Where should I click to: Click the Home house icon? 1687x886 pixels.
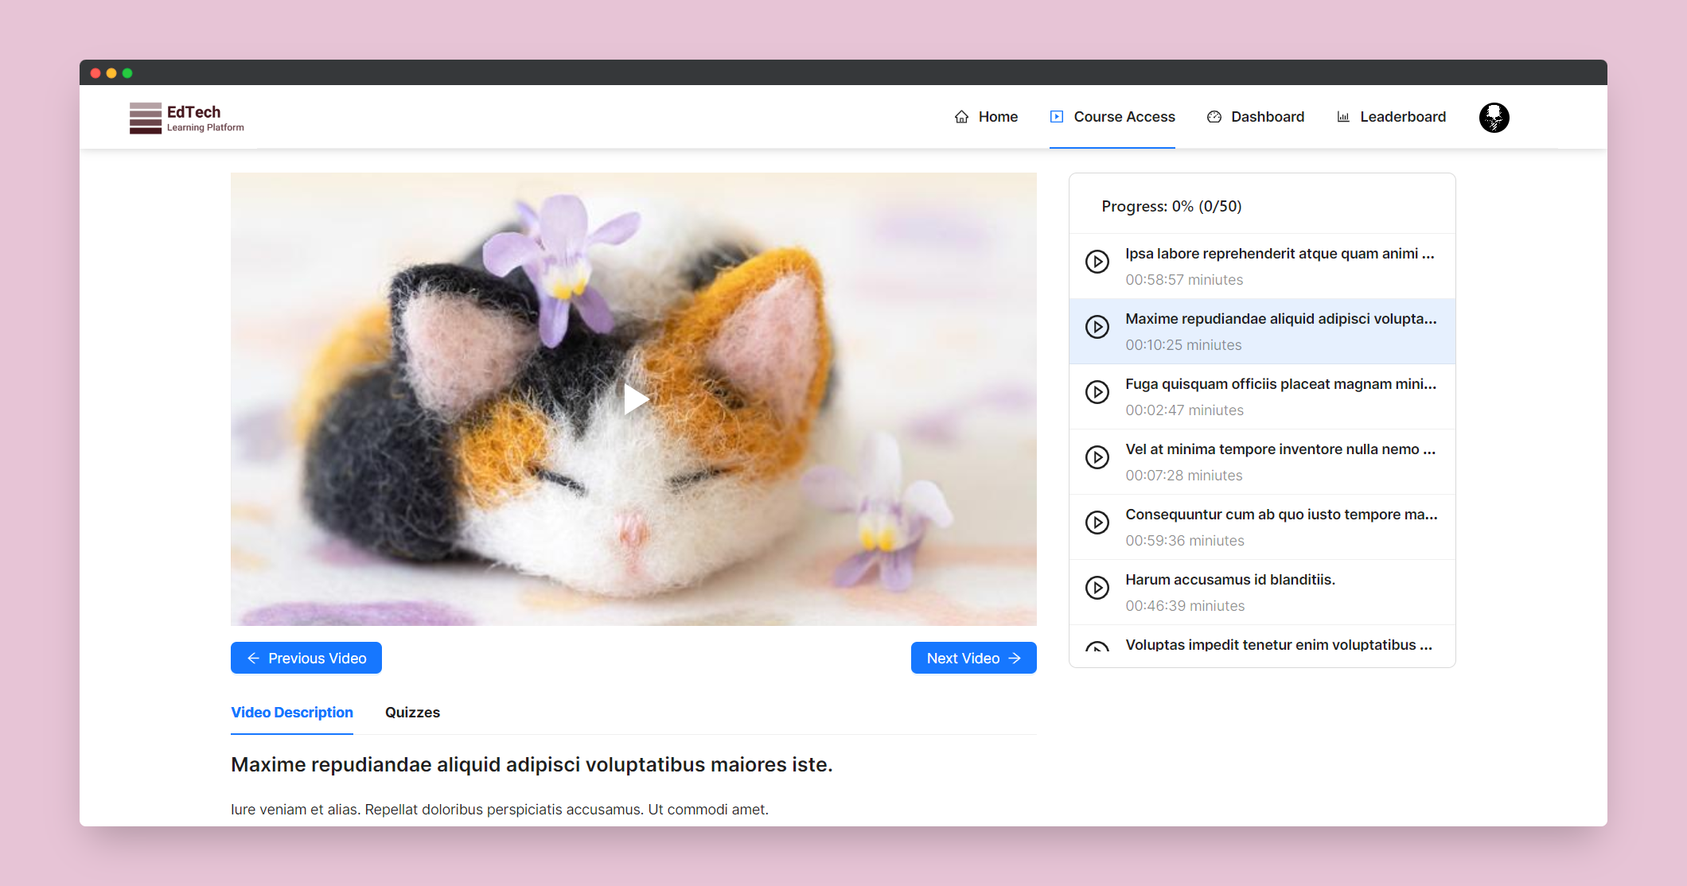[961, 117]
